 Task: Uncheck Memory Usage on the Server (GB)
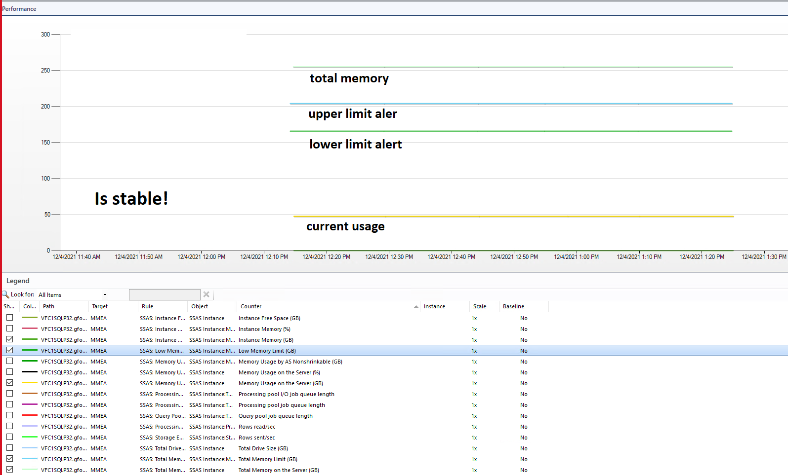pyautogui.click(x=9, y=383)
